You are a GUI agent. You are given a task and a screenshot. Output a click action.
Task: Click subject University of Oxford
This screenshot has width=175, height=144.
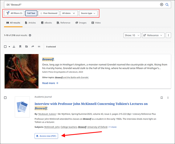click(x=97, y=127)
